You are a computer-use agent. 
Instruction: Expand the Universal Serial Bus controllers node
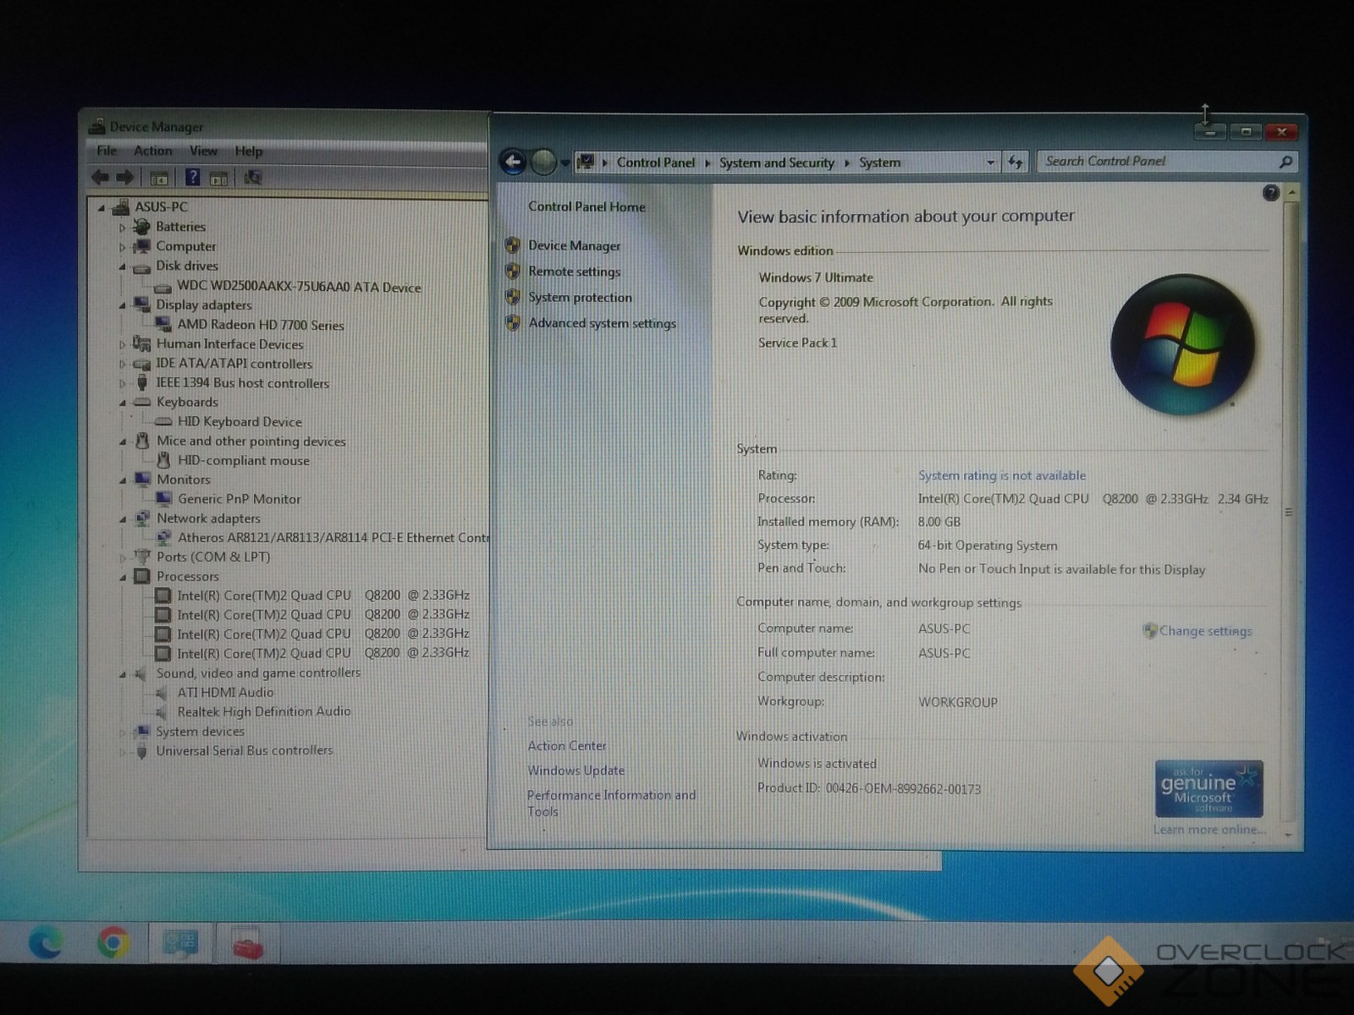click(123, 751)
